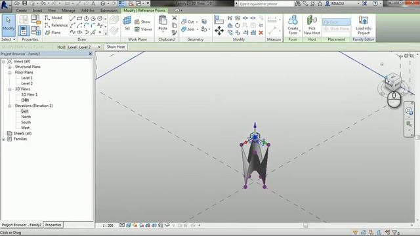Screen dimensions: 420x236
Task: Open the Cut geometry dropdown arrow
Action: pos(197,22)
